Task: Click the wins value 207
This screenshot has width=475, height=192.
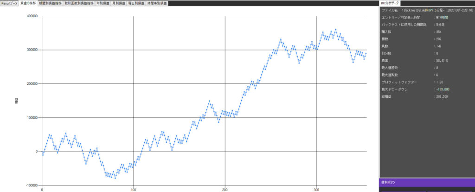Action: pos(439,39)
